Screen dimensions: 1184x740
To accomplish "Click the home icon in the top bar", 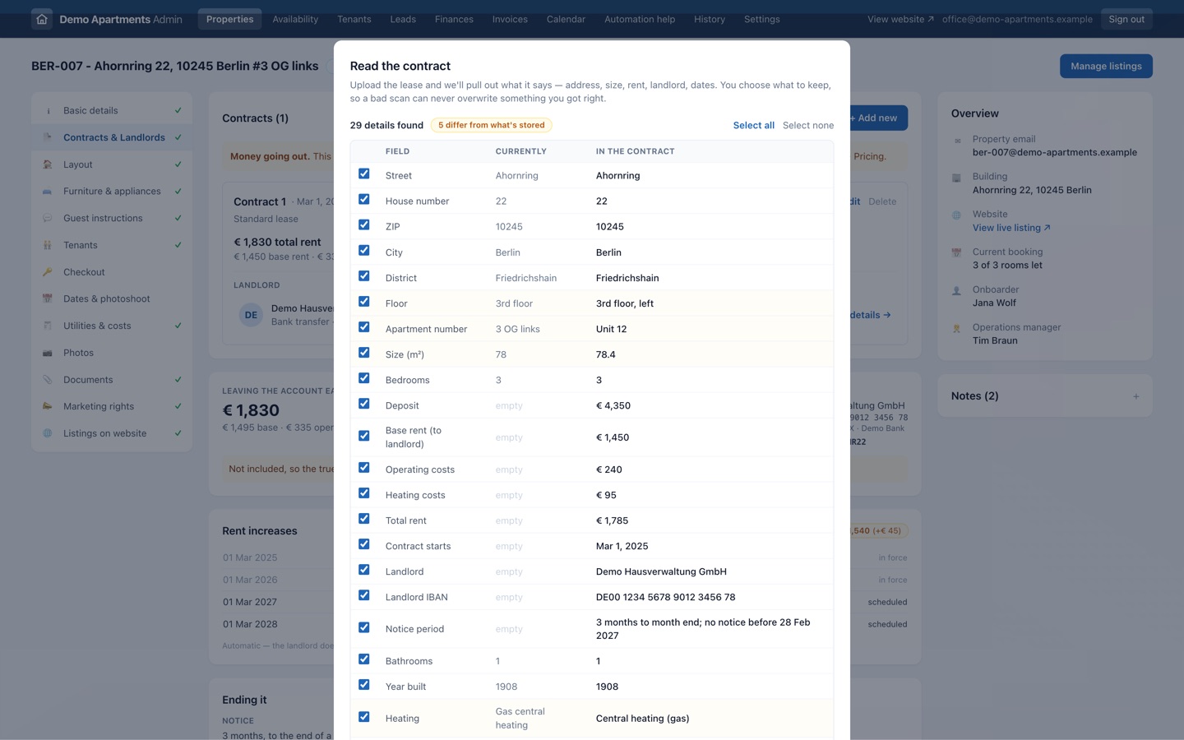I will [42, 19].
